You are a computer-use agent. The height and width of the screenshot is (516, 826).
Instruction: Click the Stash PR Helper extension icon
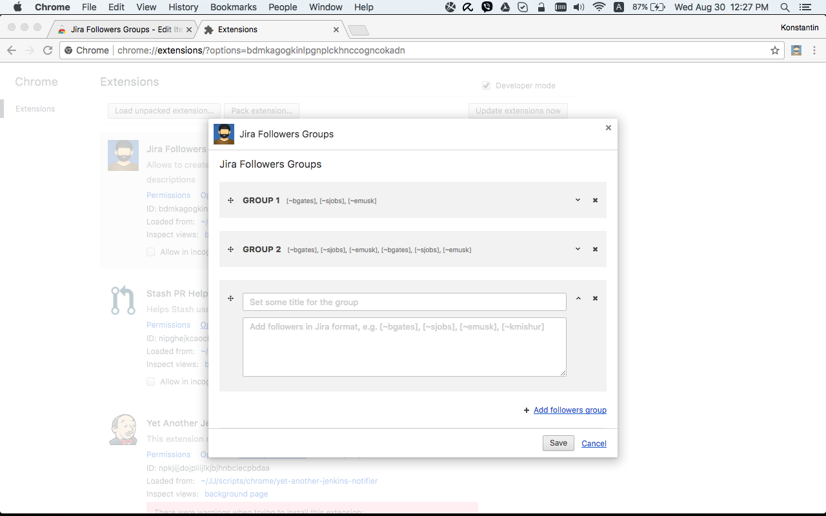point(123,301)
